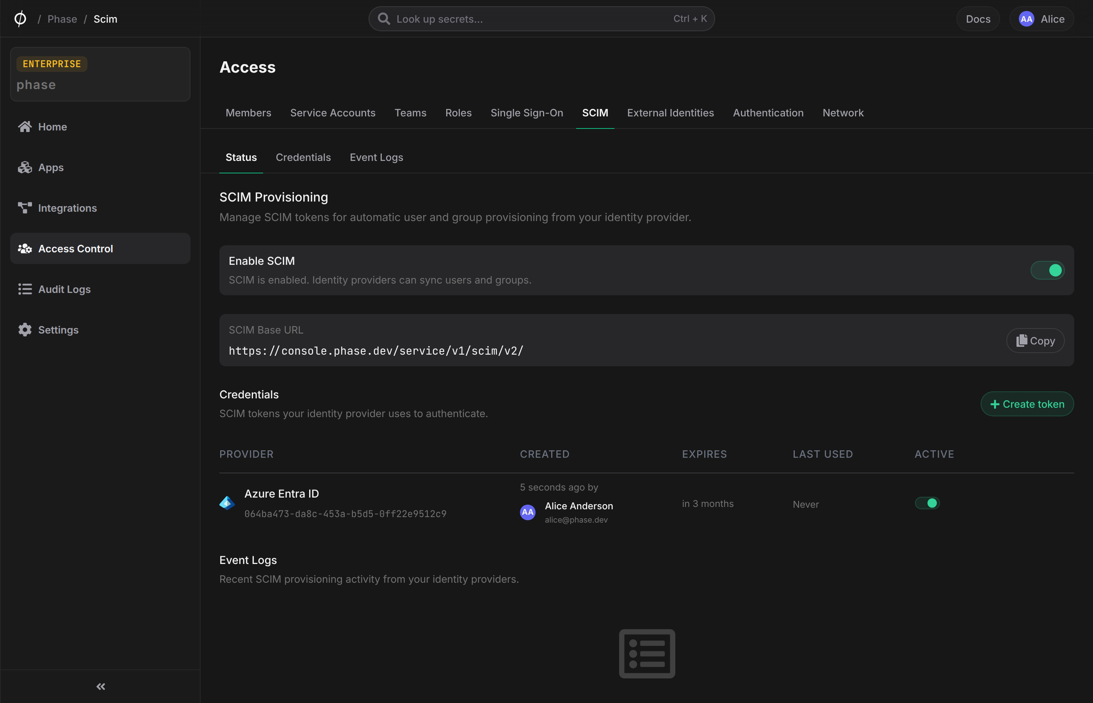The image size is (1093, 703).
Task: Toggle the Azure Entra ID token active switch
Action: (927, 503)
